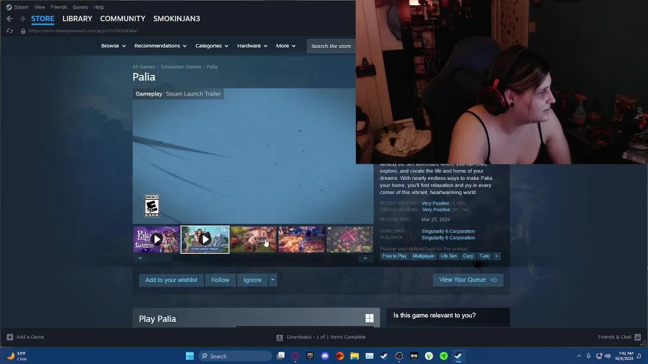The image size is (648, 364).
Task: Expand the Recommendations menu
Action: (160, 46)
